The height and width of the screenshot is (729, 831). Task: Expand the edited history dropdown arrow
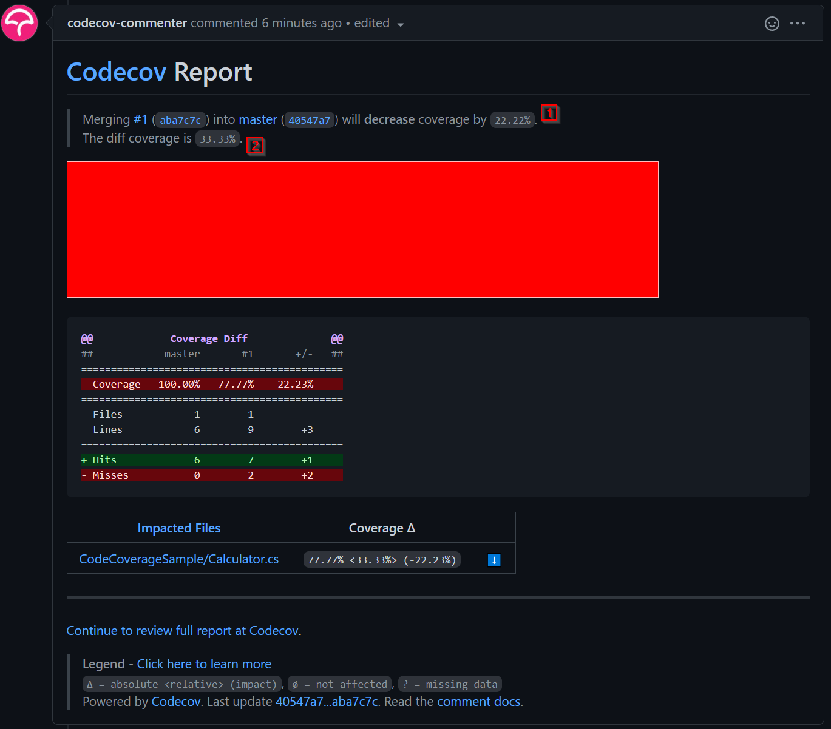(x=401, y=25)
